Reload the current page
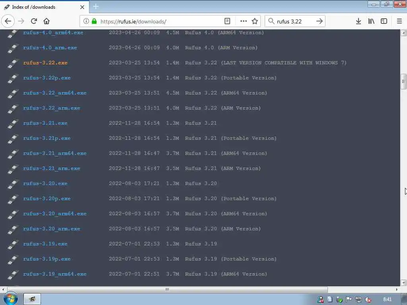 34,21
